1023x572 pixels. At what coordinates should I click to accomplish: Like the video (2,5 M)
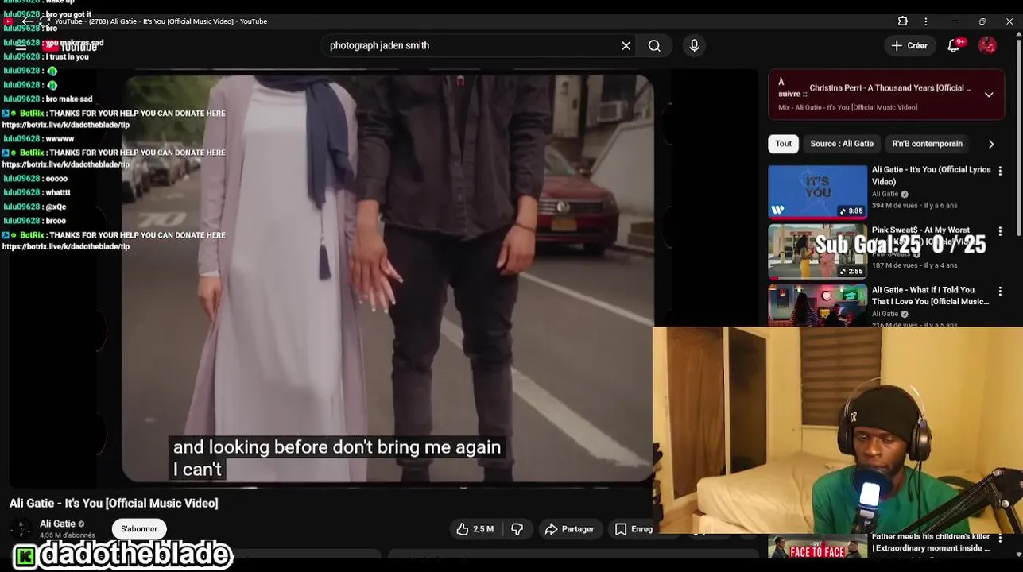(x=475, y=529)
